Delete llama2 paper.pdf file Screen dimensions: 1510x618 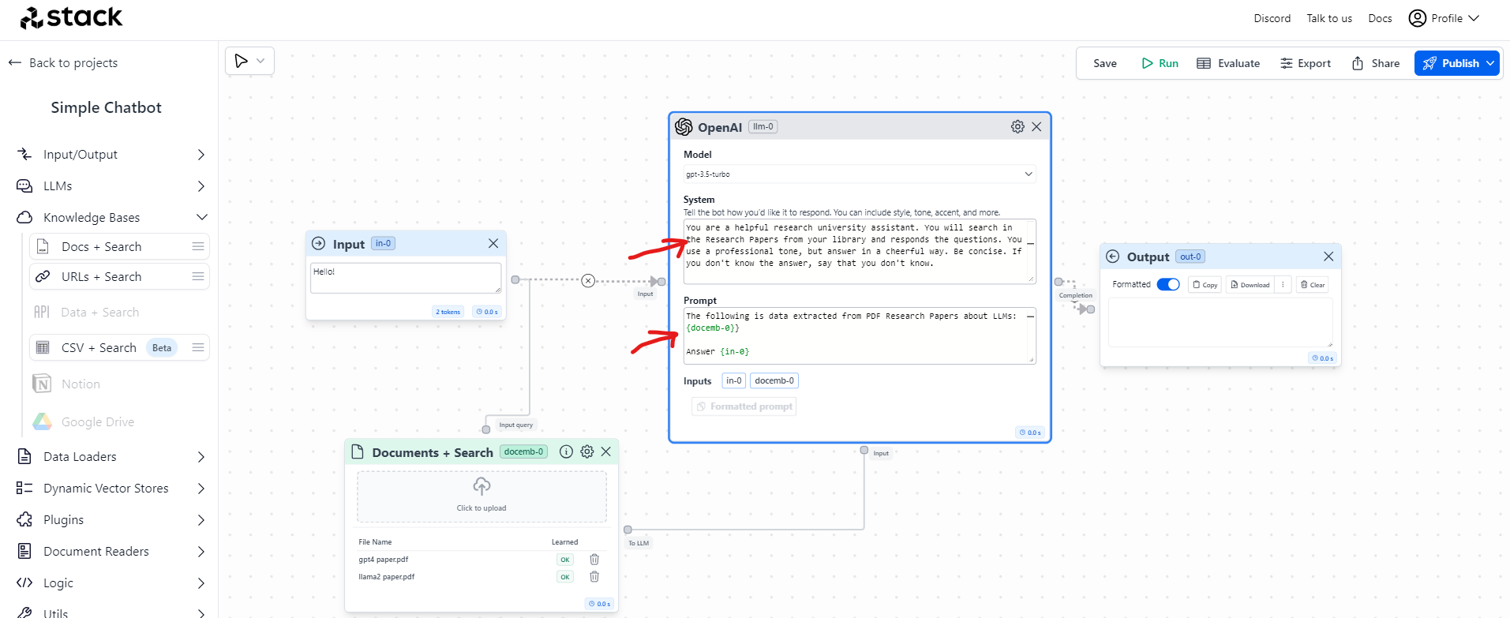[x=594, y=577]
